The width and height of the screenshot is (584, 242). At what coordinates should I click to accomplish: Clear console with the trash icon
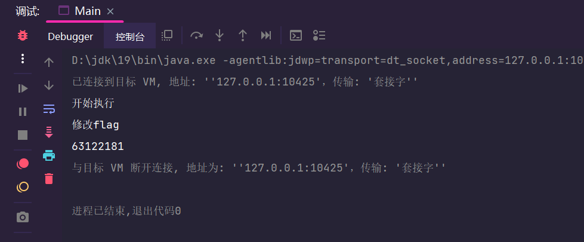49,179
